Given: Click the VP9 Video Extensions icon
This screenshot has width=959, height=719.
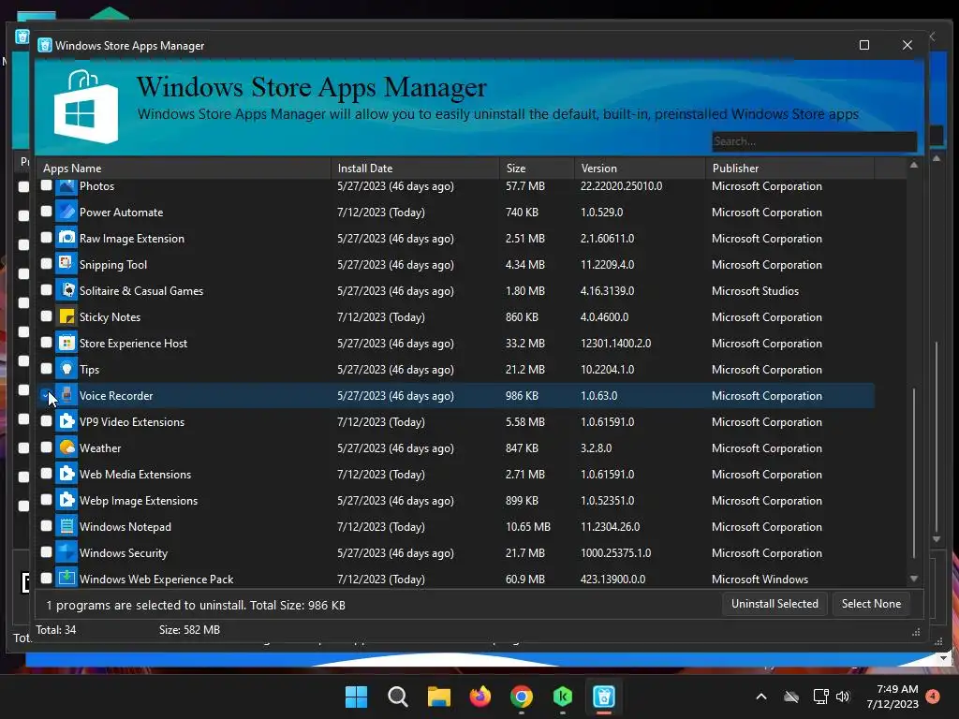Looking at the screenshot, I should click(66, 422).
